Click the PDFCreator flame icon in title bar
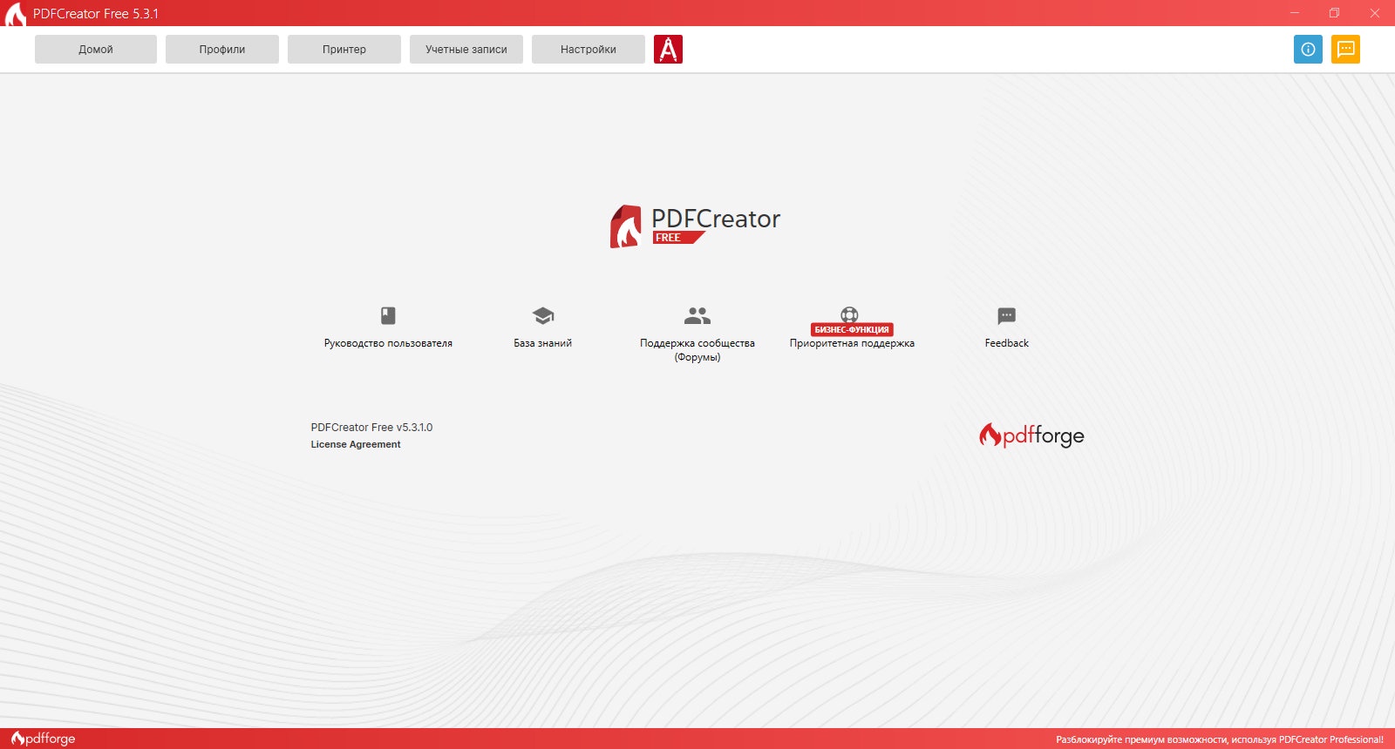The image size is (1395, 749). (x=15, y=14)
